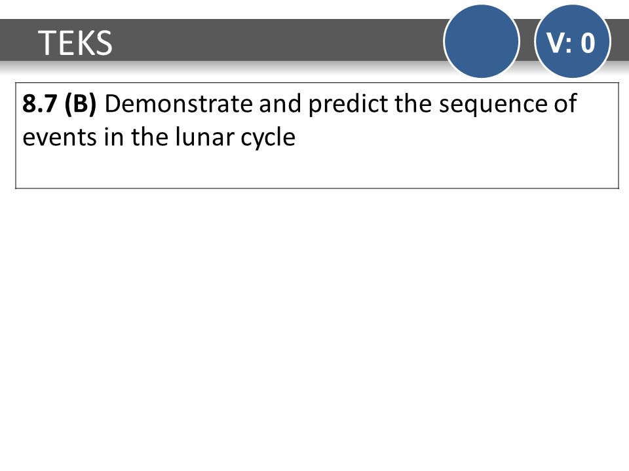This screenshot has width=629, height=471.
Task: Click the blank blue circle in header
Action: pyautogui.click(x=482, y=41)
